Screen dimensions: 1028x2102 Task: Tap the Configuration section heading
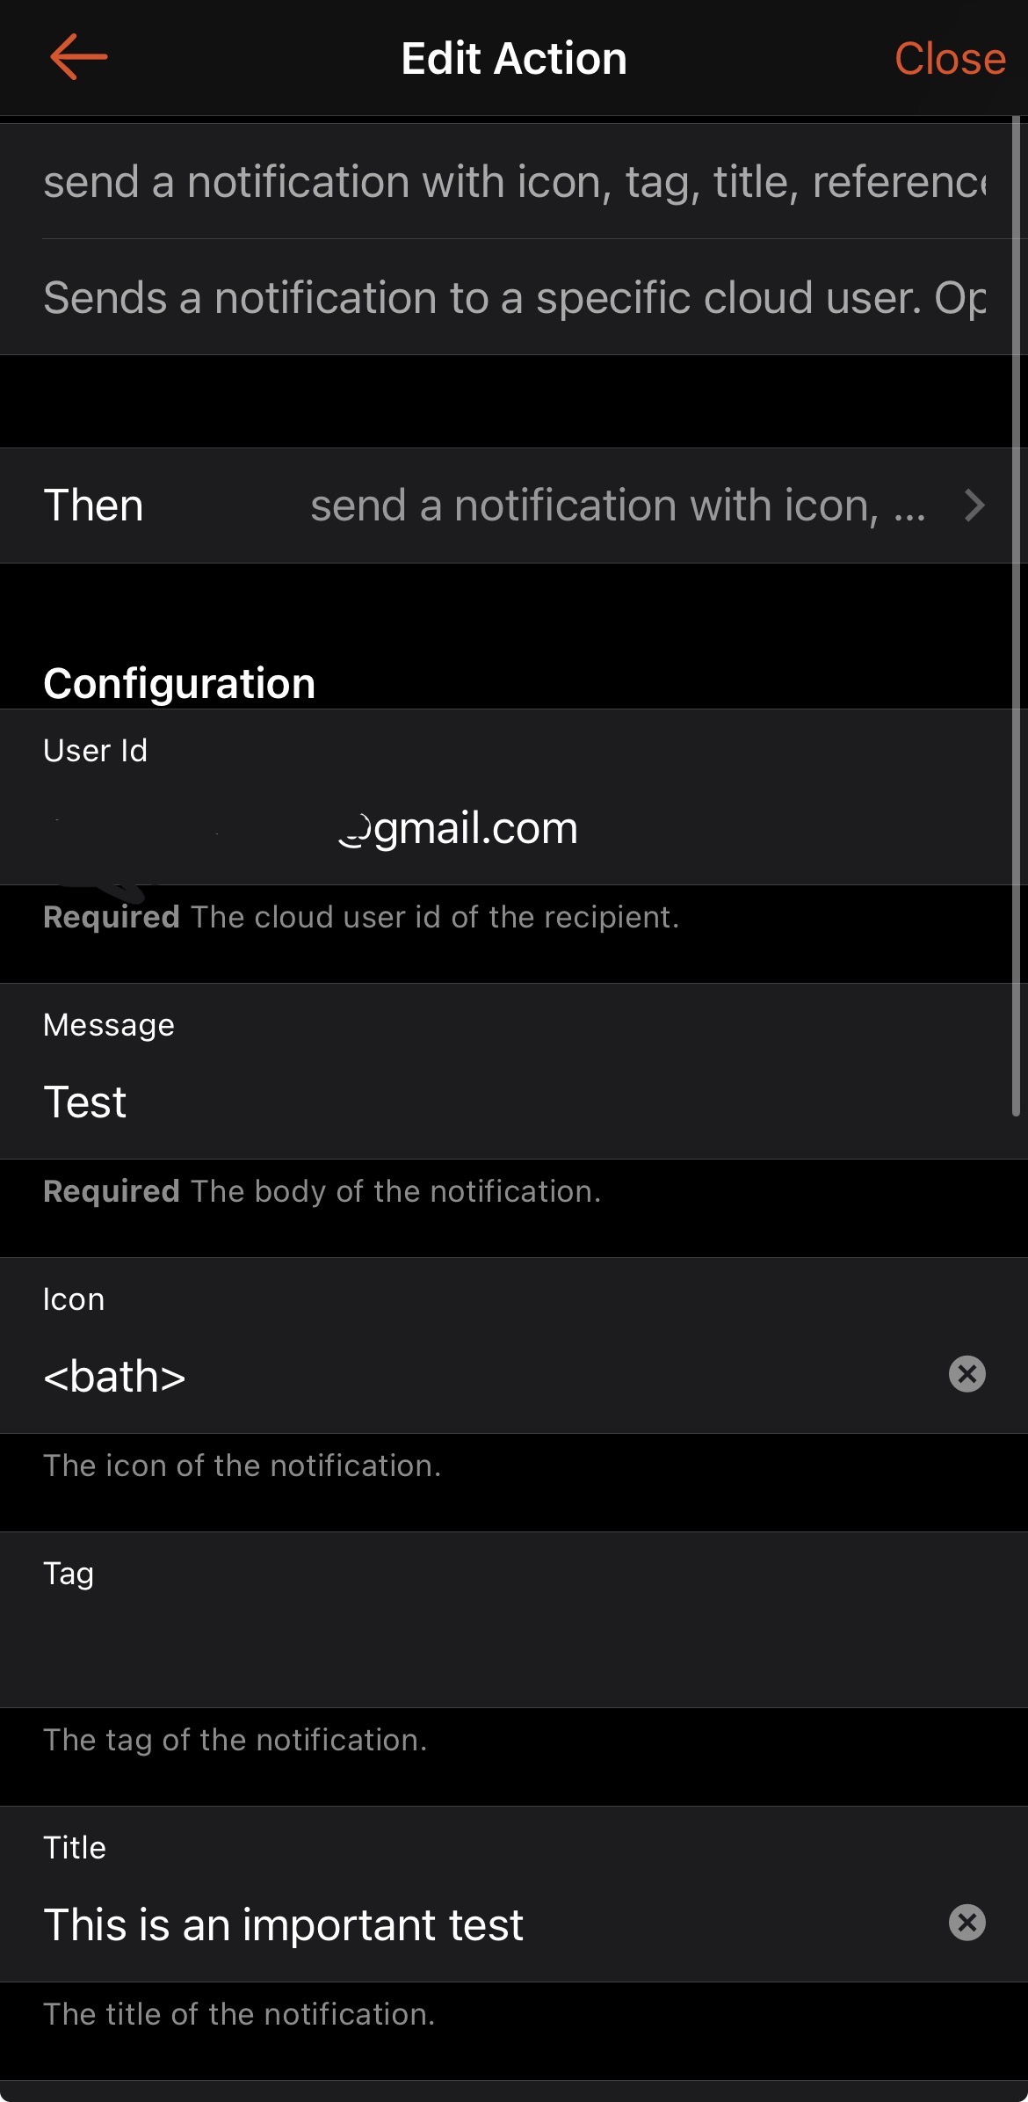(179, 683)
